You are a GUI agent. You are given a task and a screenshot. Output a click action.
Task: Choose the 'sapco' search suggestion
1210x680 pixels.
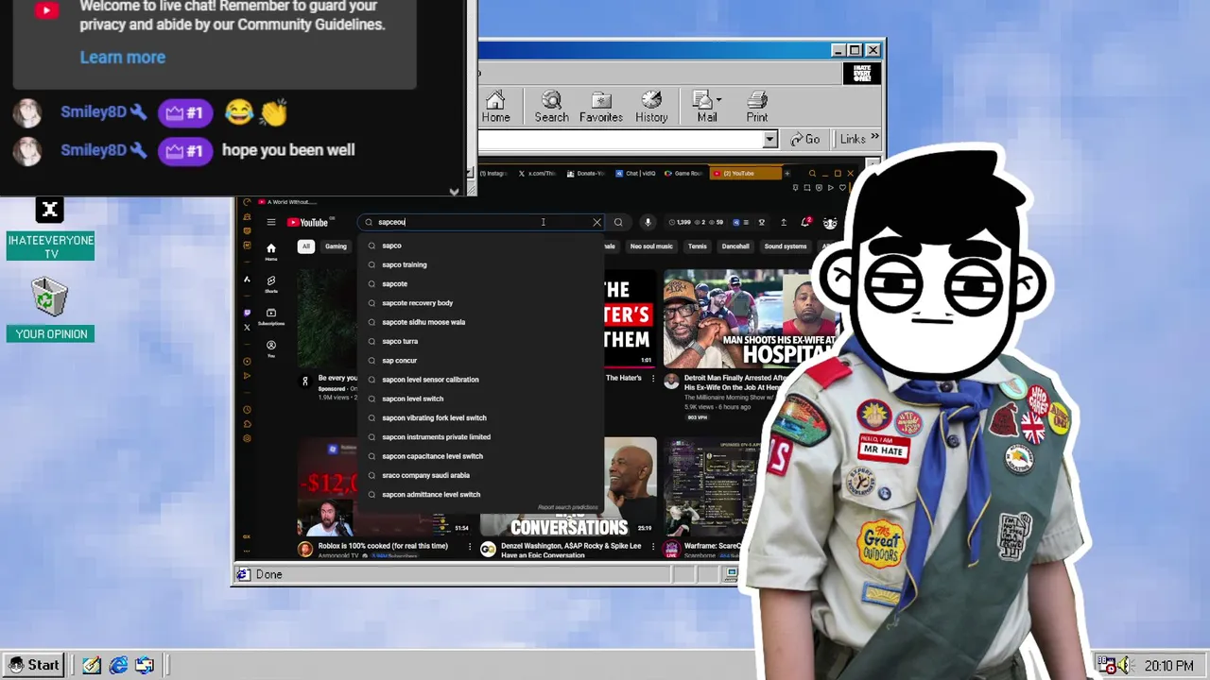[480, 246]
